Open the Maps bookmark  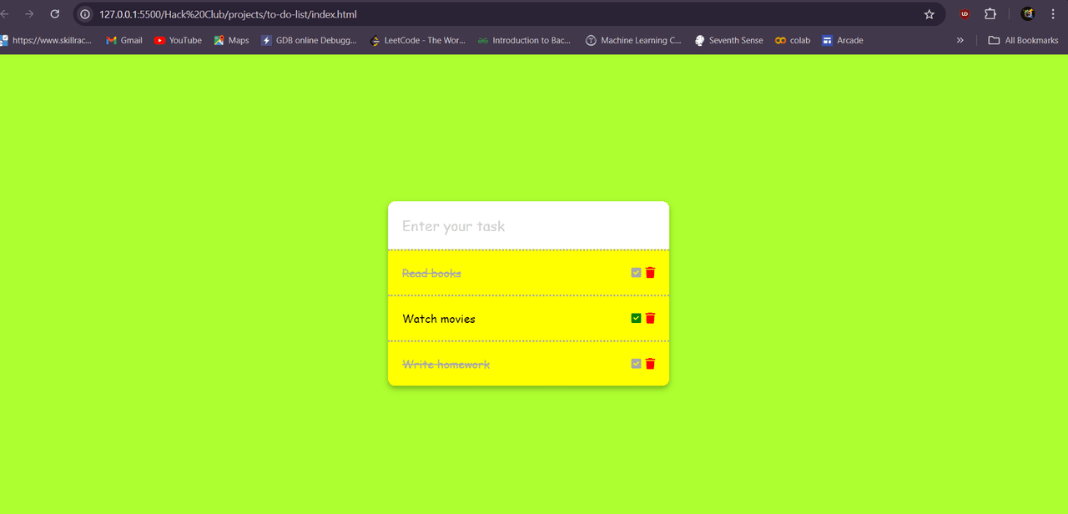click(231, 40)
